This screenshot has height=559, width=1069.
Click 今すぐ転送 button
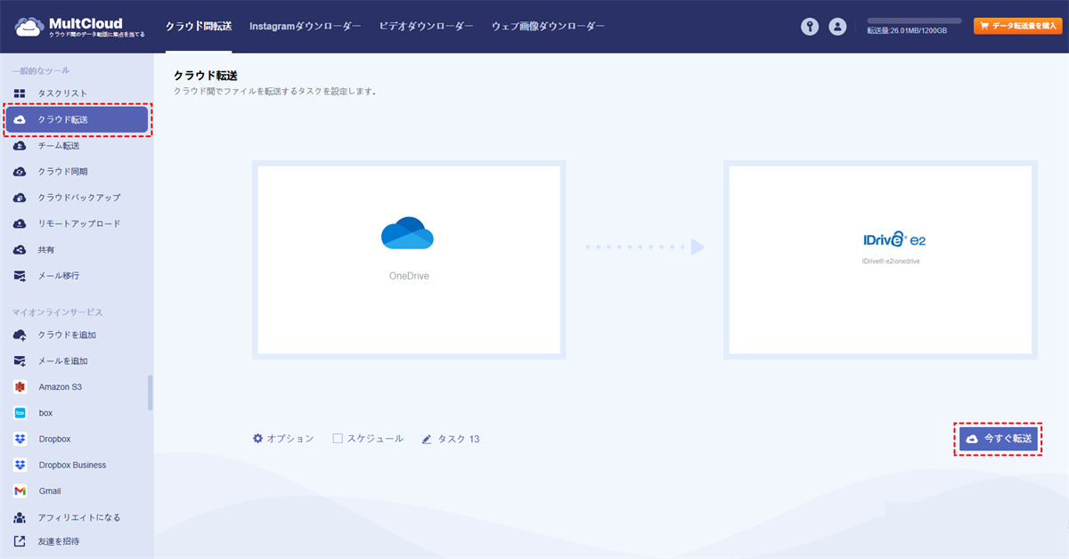[x=998, y=439]
